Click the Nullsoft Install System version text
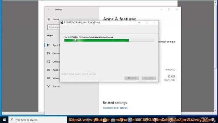Screen dimensions: 218x123 [x=79, y=74]
